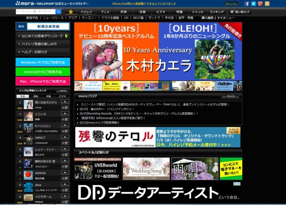Open the ビデオ navigation tab

click(x=161, y=12)
